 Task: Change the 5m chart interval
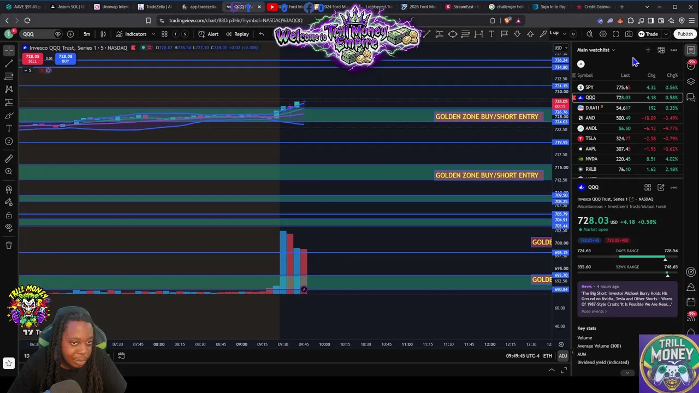pos(87,34)
